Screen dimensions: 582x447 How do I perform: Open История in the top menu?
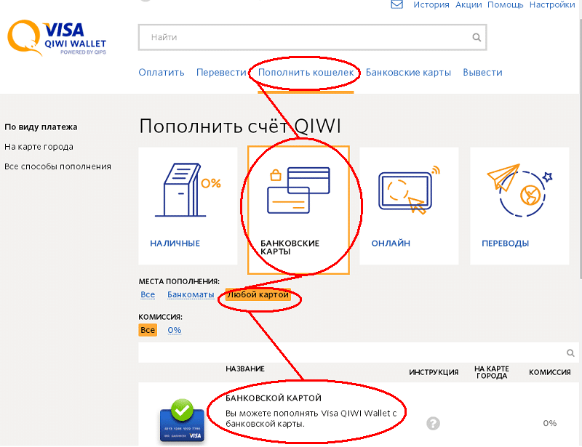pyautogui.click(x=431, y=5)
